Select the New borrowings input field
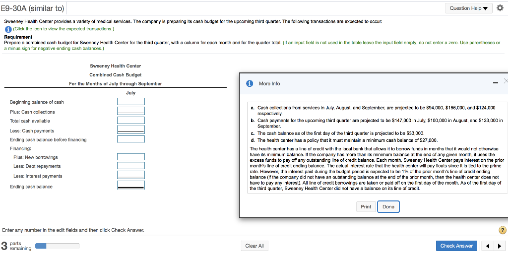 pyautogui.click(x=131, y=157)
